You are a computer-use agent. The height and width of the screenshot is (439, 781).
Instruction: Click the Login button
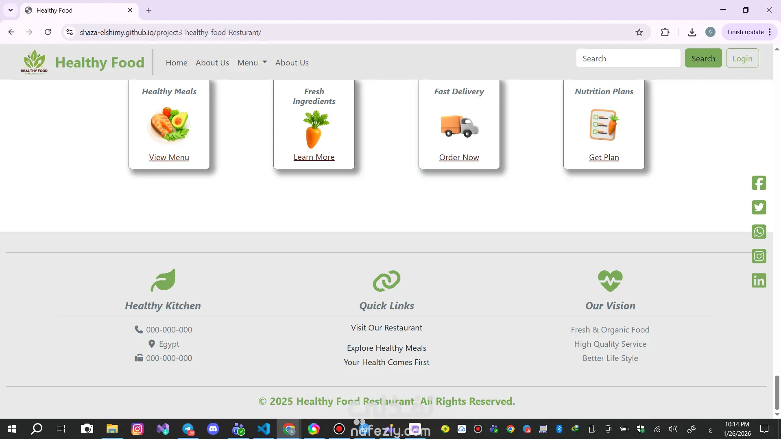coord(742,58)
